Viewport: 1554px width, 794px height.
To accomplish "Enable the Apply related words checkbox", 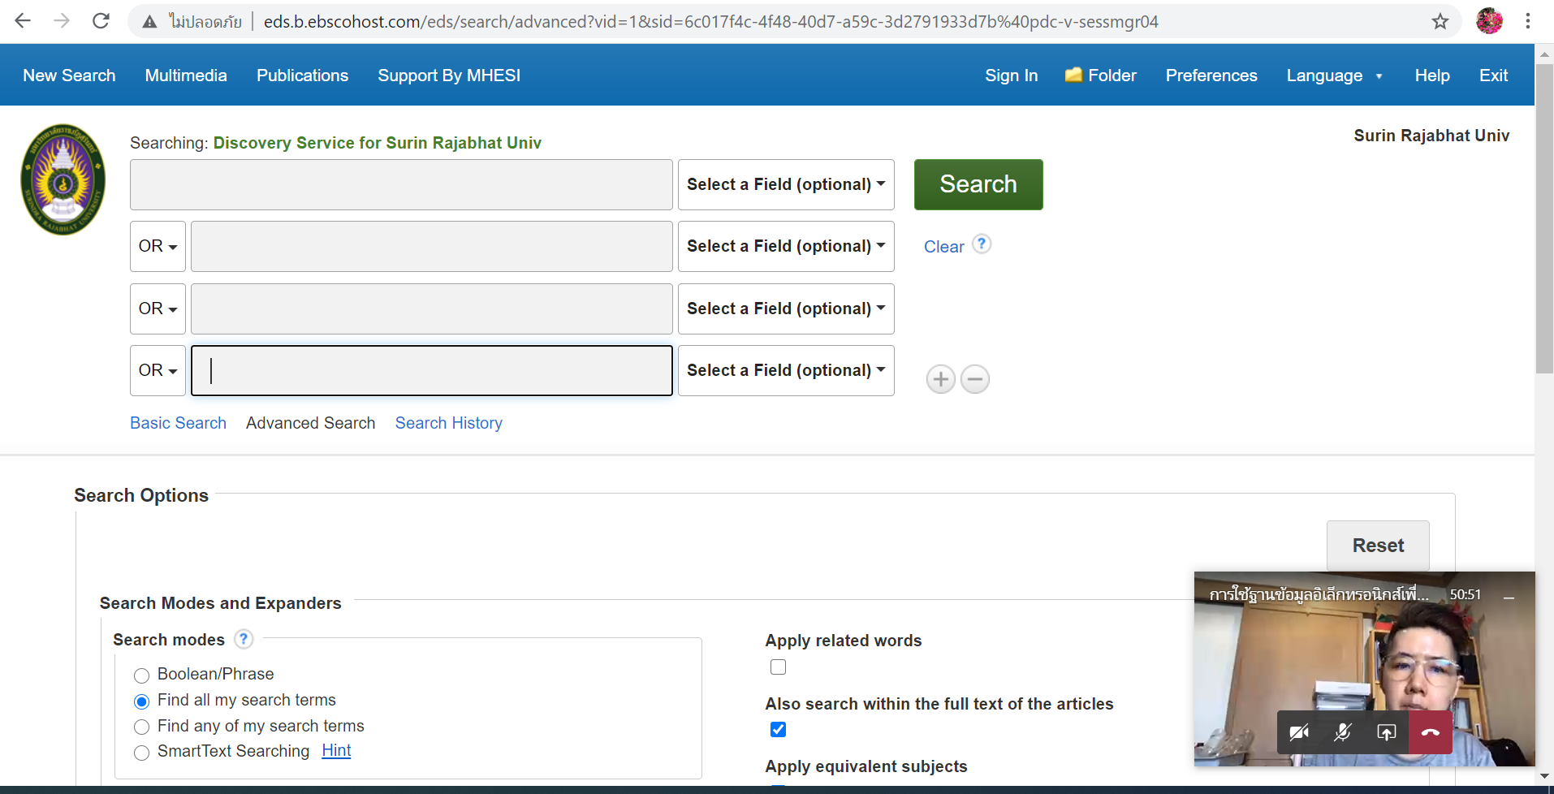I will 778,667.
